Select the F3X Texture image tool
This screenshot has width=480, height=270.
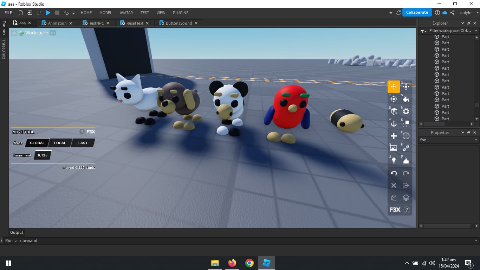tap(394, 148)
